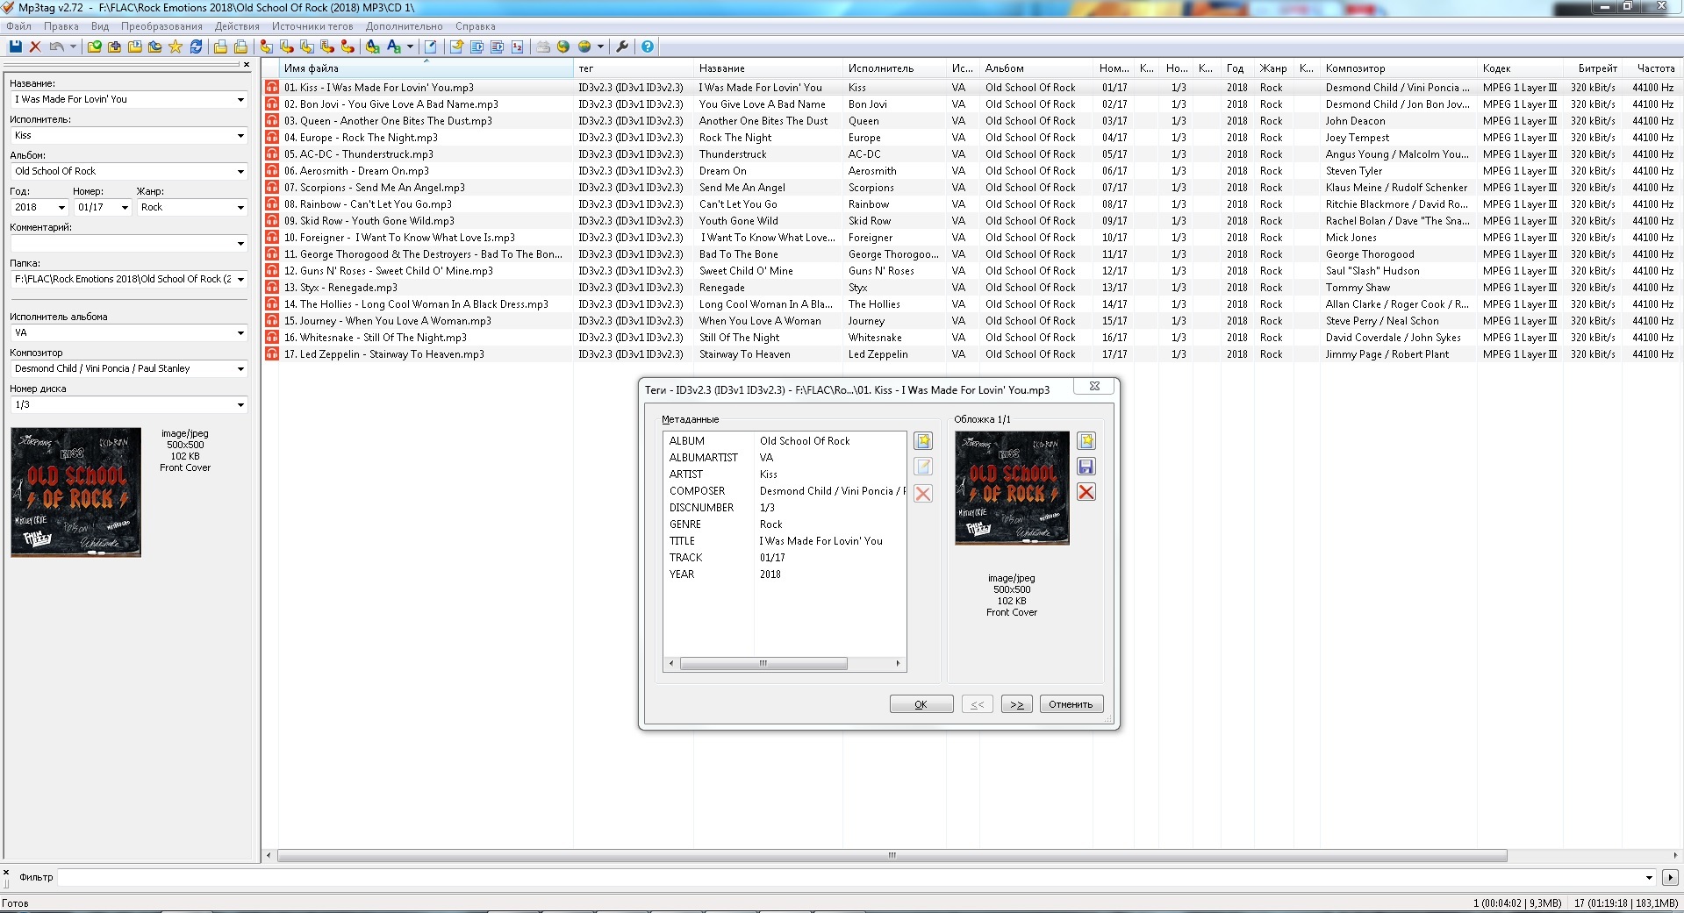Expand the Жанр dropdown showing Rock
This screenshot has width=1684, height=913.
click(x=240, y=208)
